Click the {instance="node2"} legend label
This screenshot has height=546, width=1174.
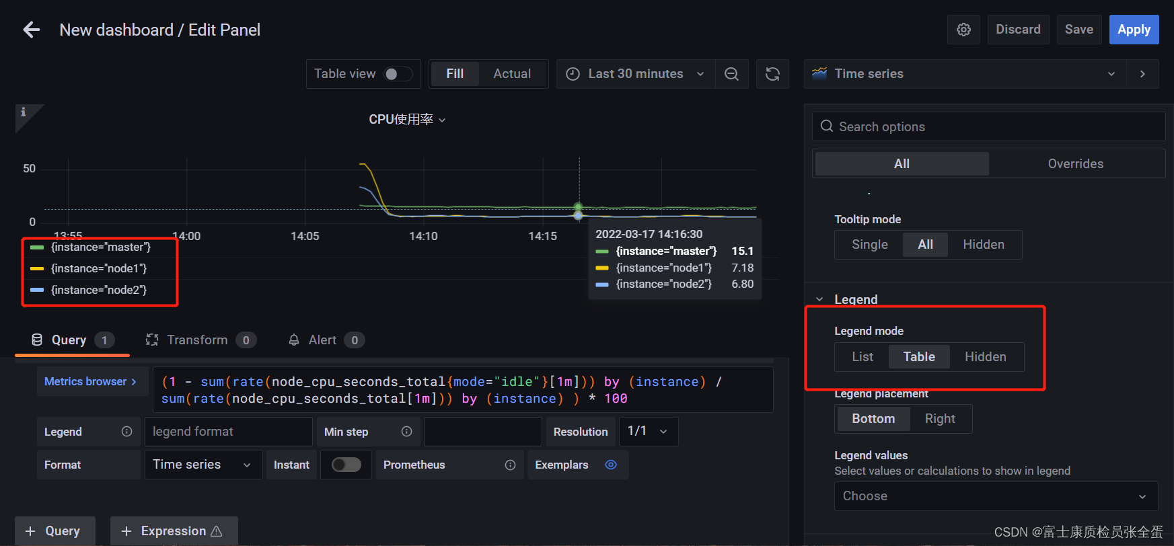click(99, 290)
